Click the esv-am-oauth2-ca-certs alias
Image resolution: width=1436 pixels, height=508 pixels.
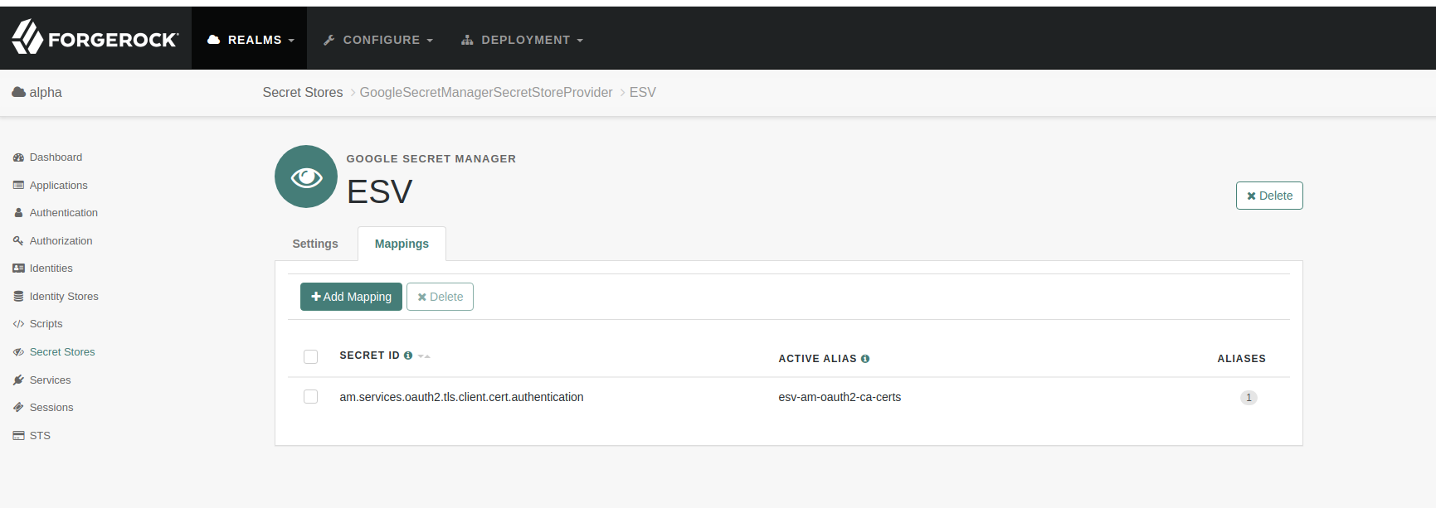click(x=840, y=397)
